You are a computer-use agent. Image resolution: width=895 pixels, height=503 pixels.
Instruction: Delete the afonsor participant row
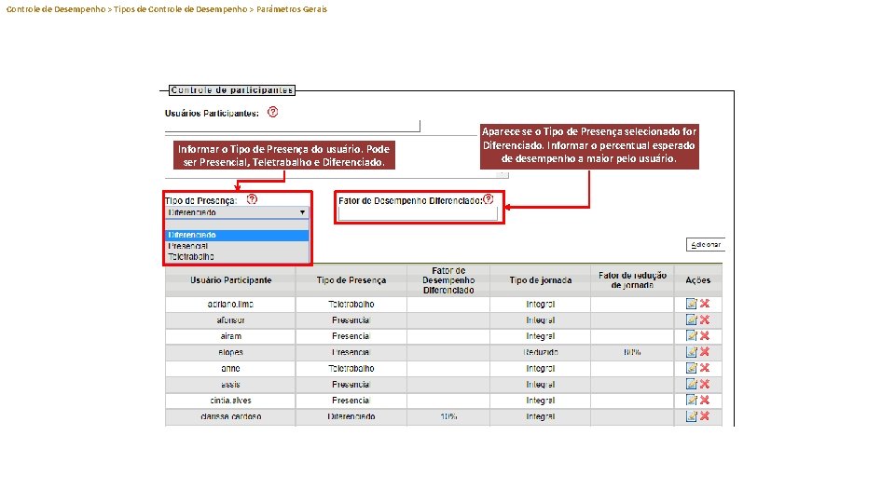pos(705,319)
